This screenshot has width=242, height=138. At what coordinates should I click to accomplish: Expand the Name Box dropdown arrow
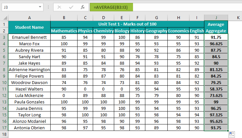[x=40, y=7]
